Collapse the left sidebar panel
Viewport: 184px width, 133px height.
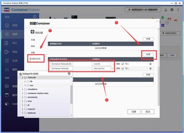tap(35, 17)
